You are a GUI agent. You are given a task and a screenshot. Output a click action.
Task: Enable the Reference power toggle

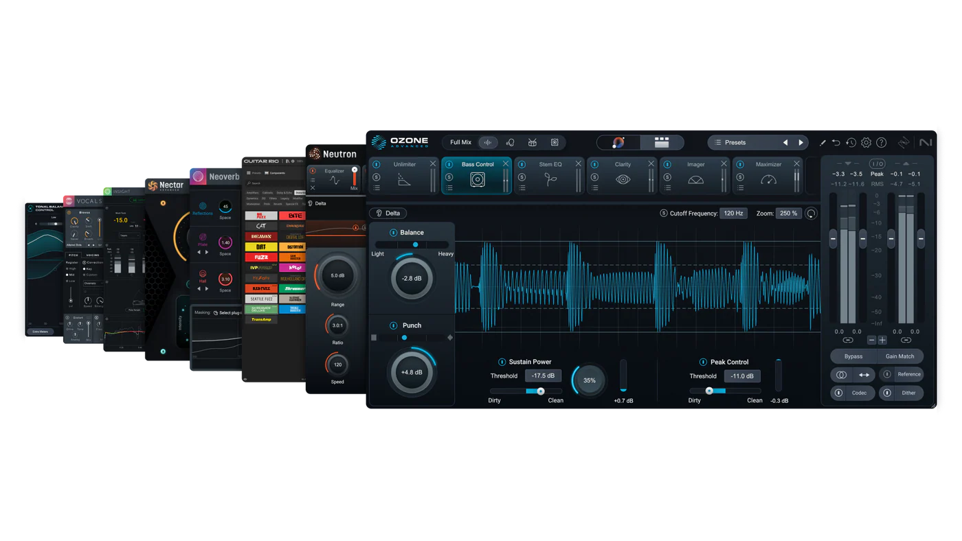coord(887,375)
